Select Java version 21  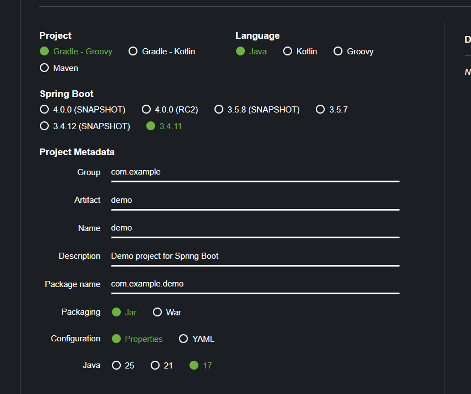click(162, 366)
